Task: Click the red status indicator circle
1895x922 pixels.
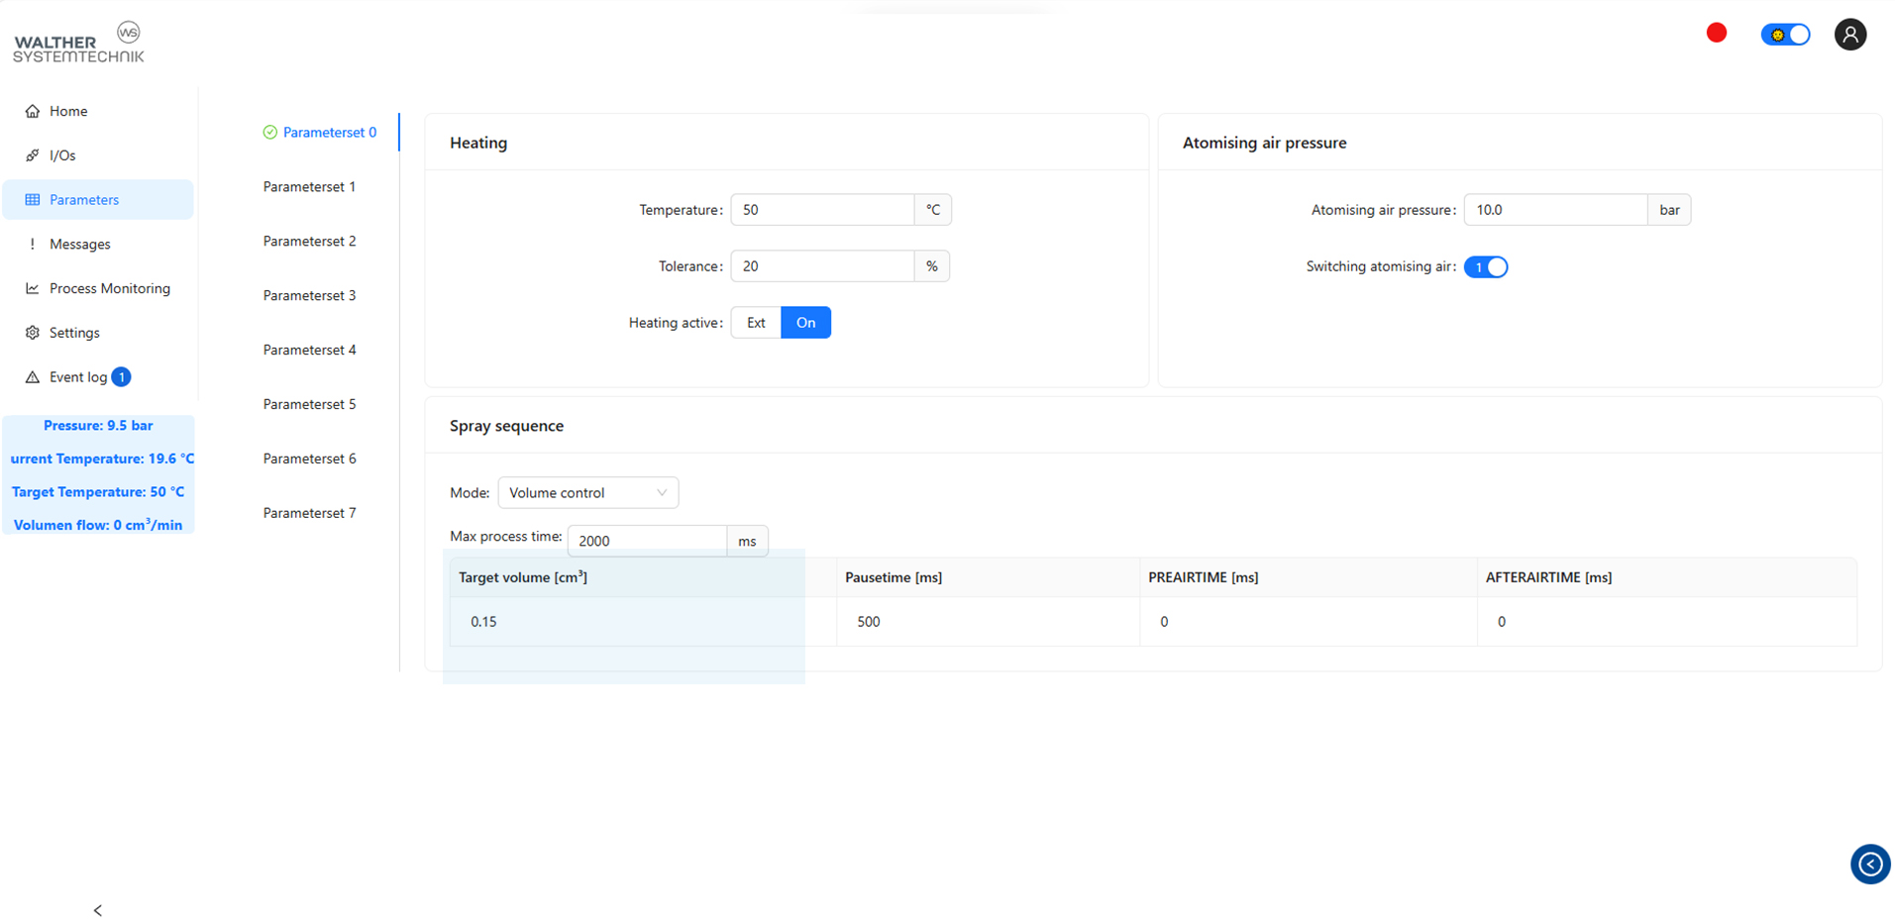Action: click(1717, 34)
